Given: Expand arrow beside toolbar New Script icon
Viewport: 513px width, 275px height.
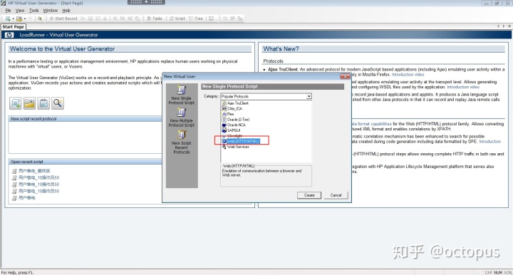Looking at the screenshot, I should [x=13, y=19].
